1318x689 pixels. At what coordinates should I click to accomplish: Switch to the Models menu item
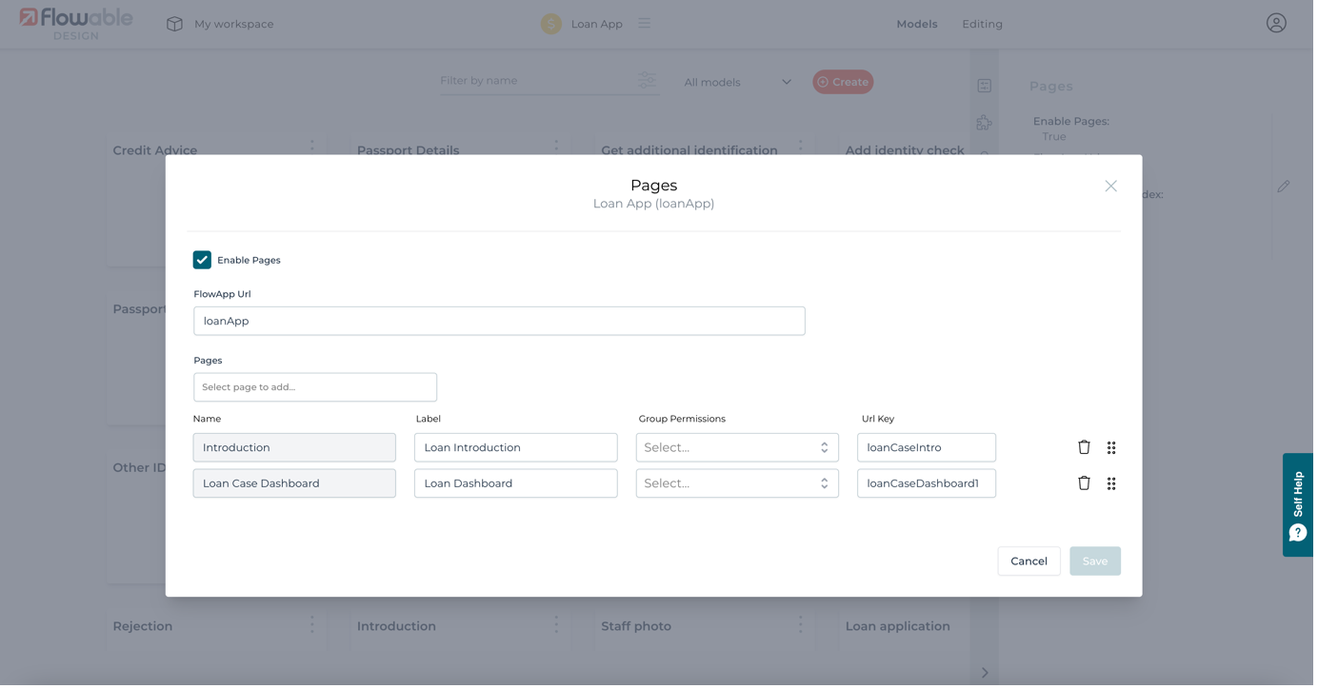coord(916,23)
